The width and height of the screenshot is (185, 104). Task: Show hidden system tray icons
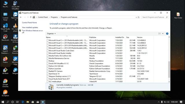click(x=159, y=102)
